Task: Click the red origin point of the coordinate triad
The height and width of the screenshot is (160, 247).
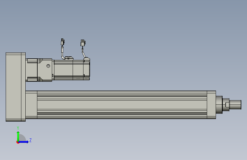Action: (x=18, y=142)
